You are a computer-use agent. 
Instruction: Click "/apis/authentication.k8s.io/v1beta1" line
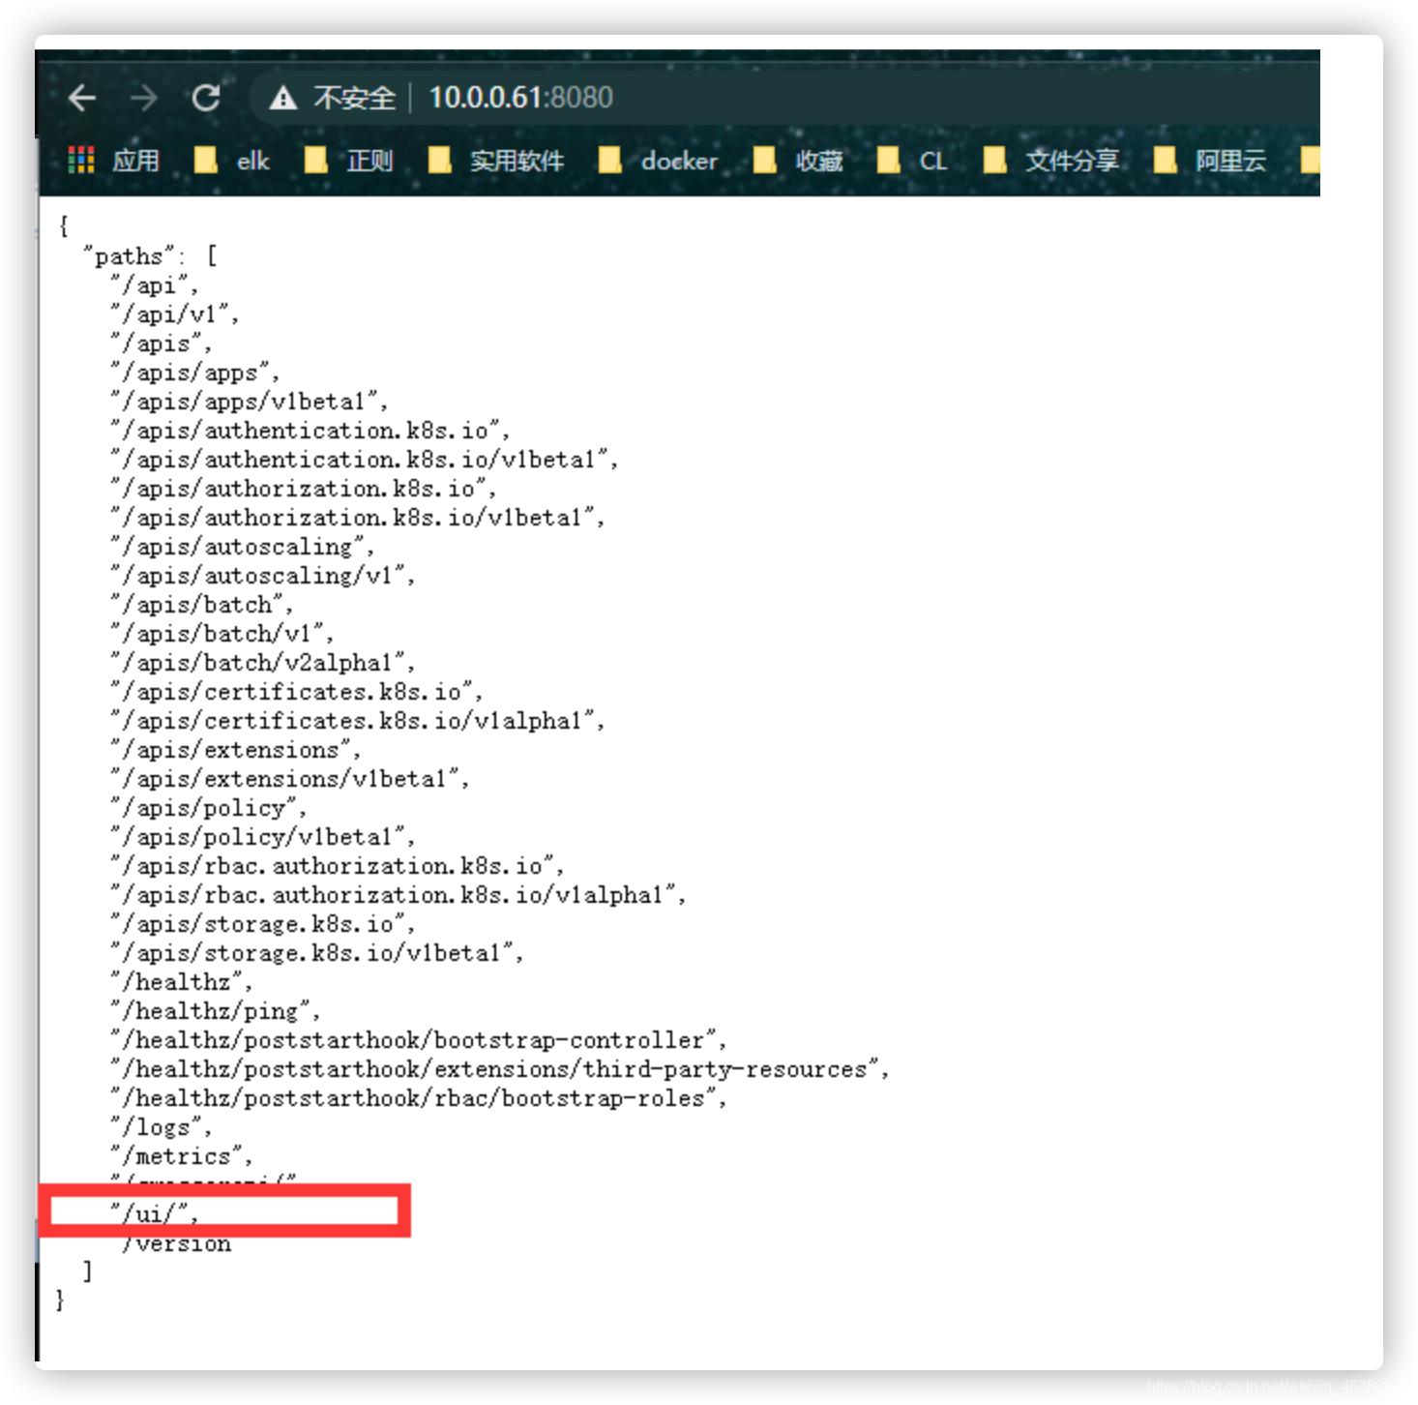(365, 460)
